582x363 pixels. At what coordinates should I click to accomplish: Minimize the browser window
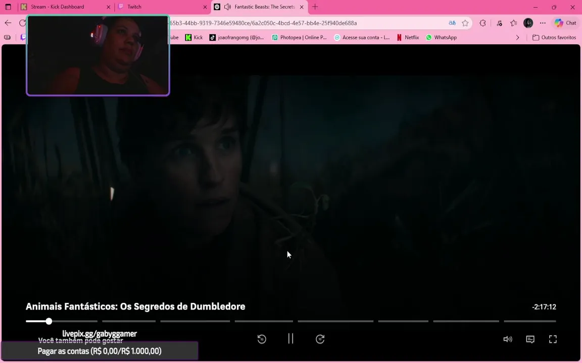click(x=535, y=7)
